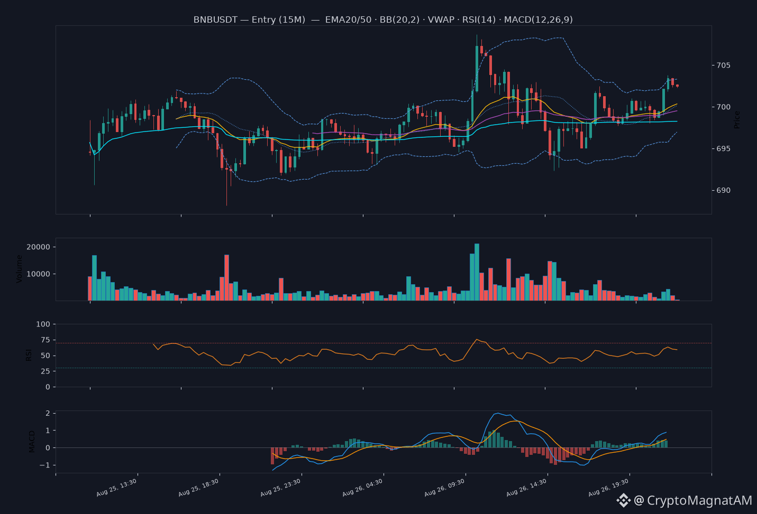Click the 690 price axis label
The width and height of the screenshot is (757, 514).
click(724, 191)
